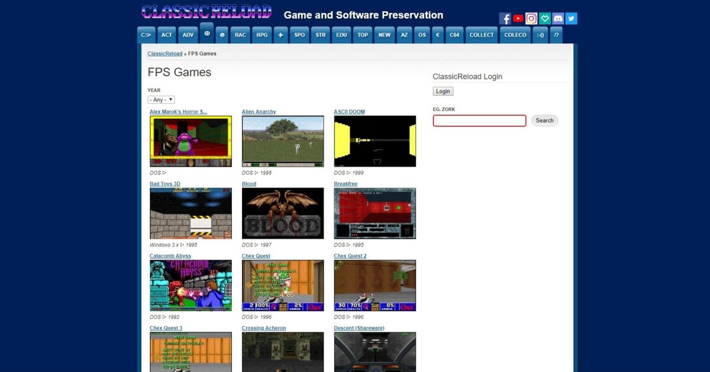Open the Chex Quest 3 title link
Viewport: 710px width, 372px height.
[x=166, y=328]
